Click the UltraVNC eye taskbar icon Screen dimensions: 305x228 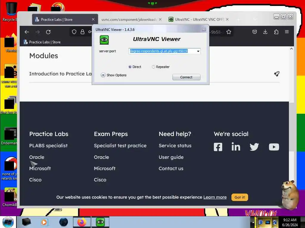[x=100, y=222]
